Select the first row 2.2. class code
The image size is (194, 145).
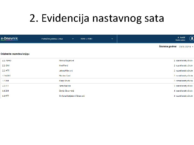(x=6, y=60)
